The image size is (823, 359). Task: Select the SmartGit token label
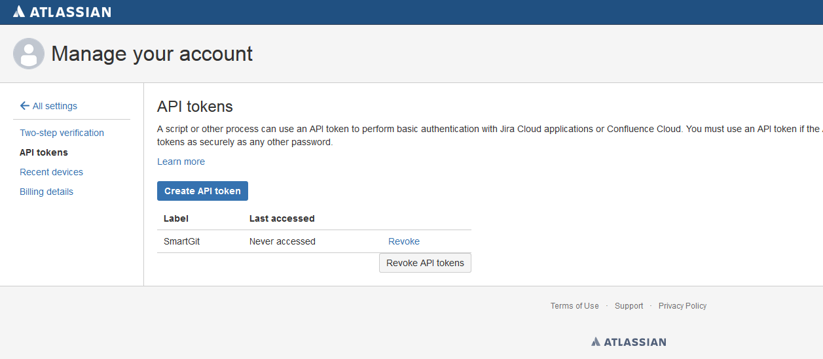[x=181, y=241]
